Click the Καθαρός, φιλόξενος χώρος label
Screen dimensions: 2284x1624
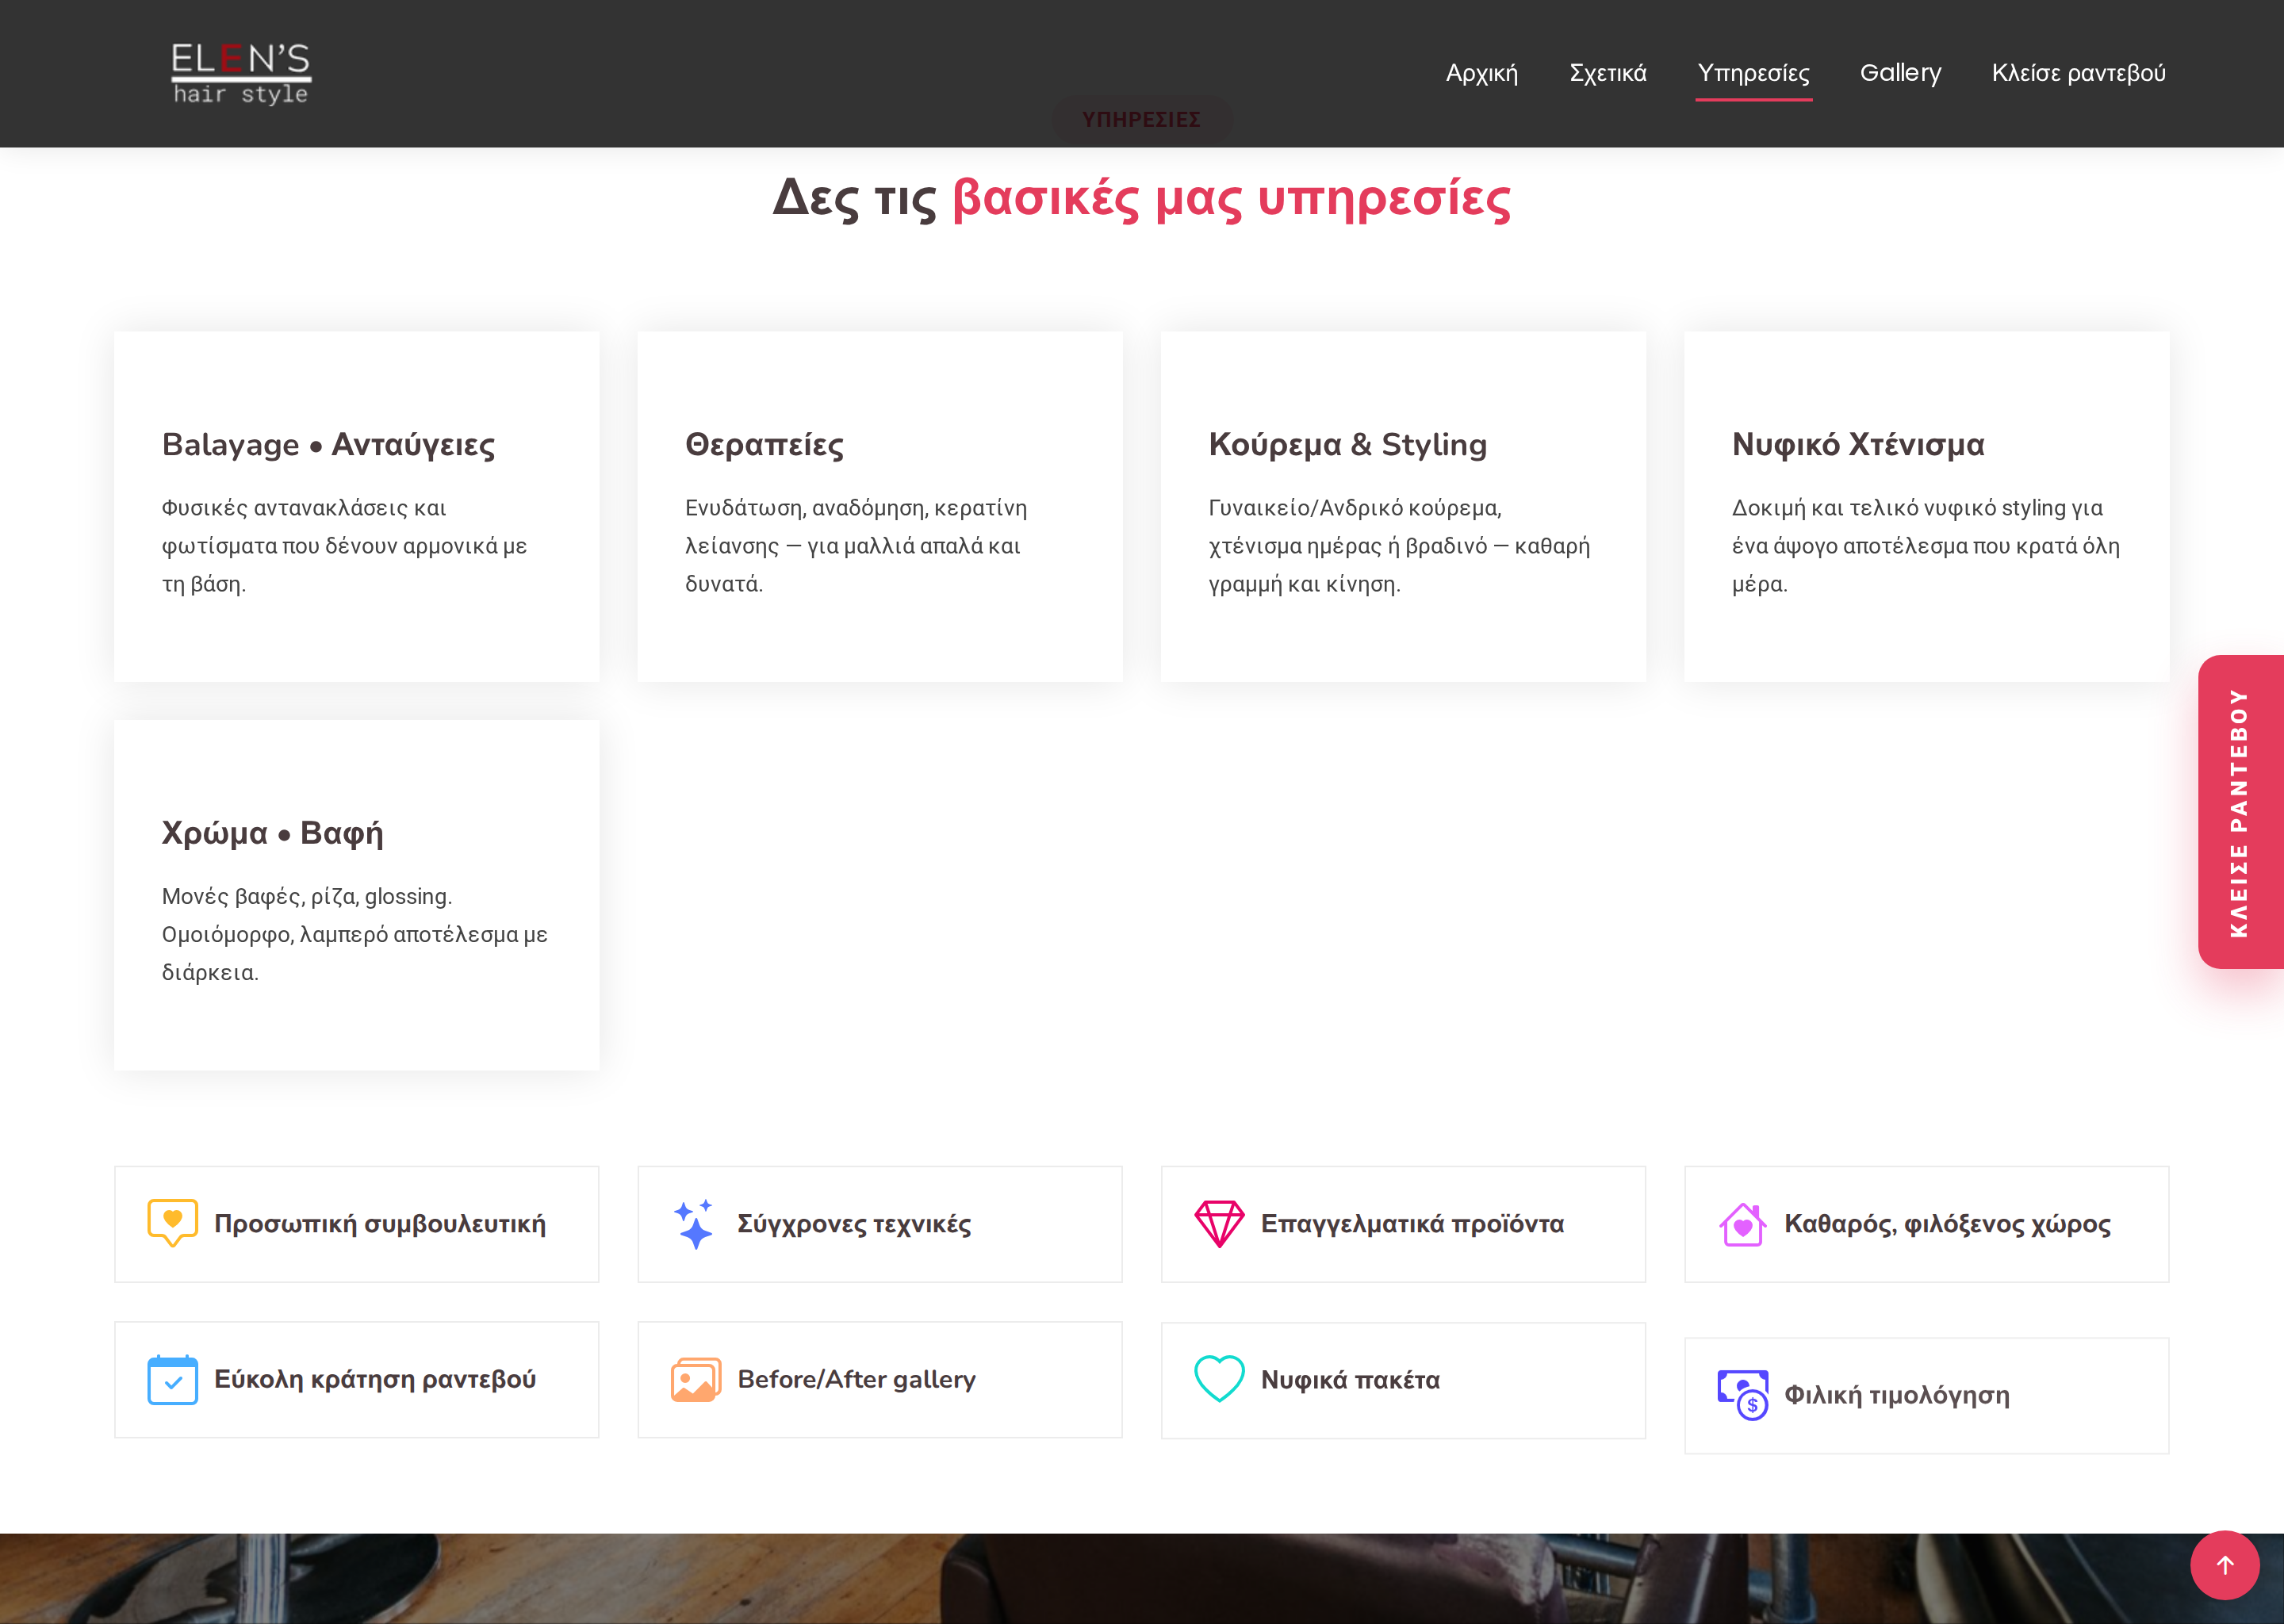1947,1224
